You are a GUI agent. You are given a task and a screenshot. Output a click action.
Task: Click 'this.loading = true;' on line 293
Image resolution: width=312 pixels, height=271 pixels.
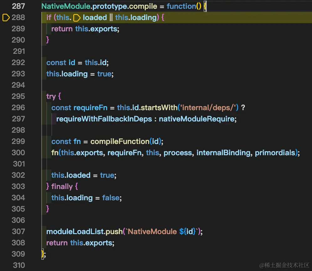[x=80, y=74]
